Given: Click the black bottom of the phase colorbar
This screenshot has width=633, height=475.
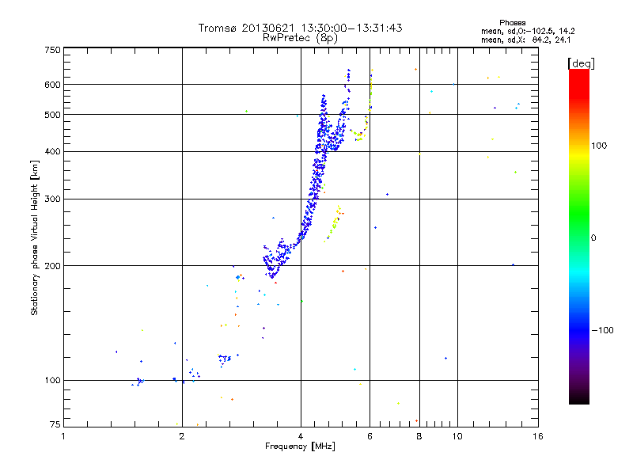Looking at the screenshot, I should tap(579, 398).
